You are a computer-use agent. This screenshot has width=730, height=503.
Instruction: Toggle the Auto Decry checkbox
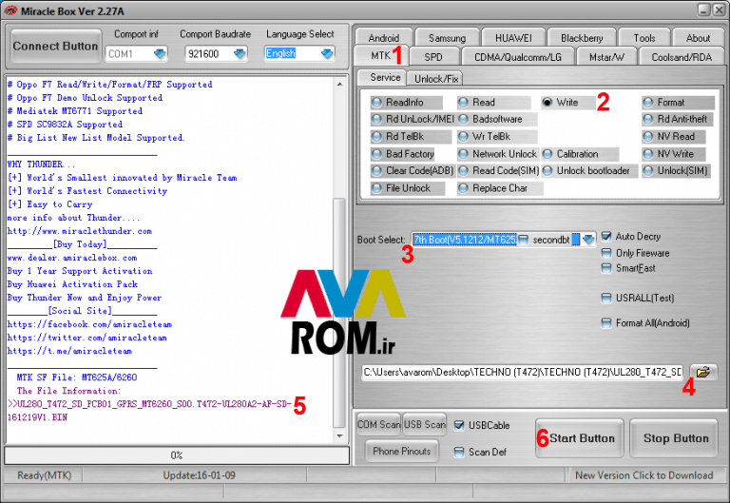pyautogui.click(x=607, y=237)
